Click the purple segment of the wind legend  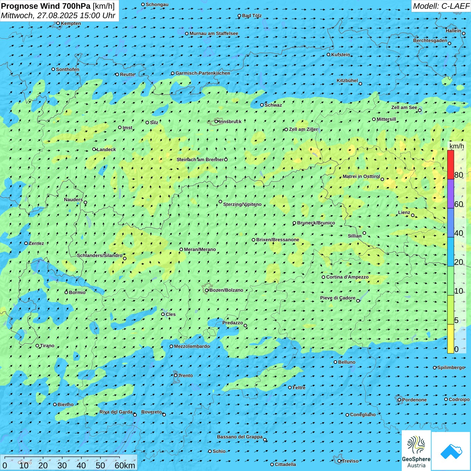click(x=450, y=193)
